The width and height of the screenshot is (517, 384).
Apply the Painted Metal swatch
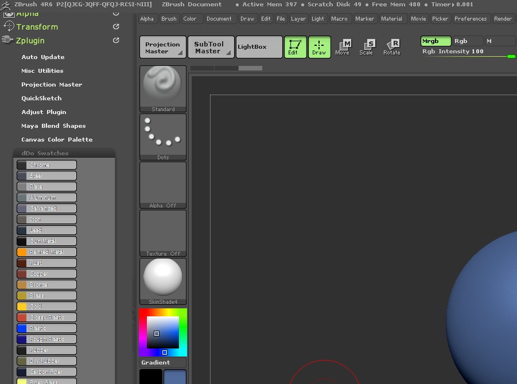pyautogui.click(x=47, y=252)
